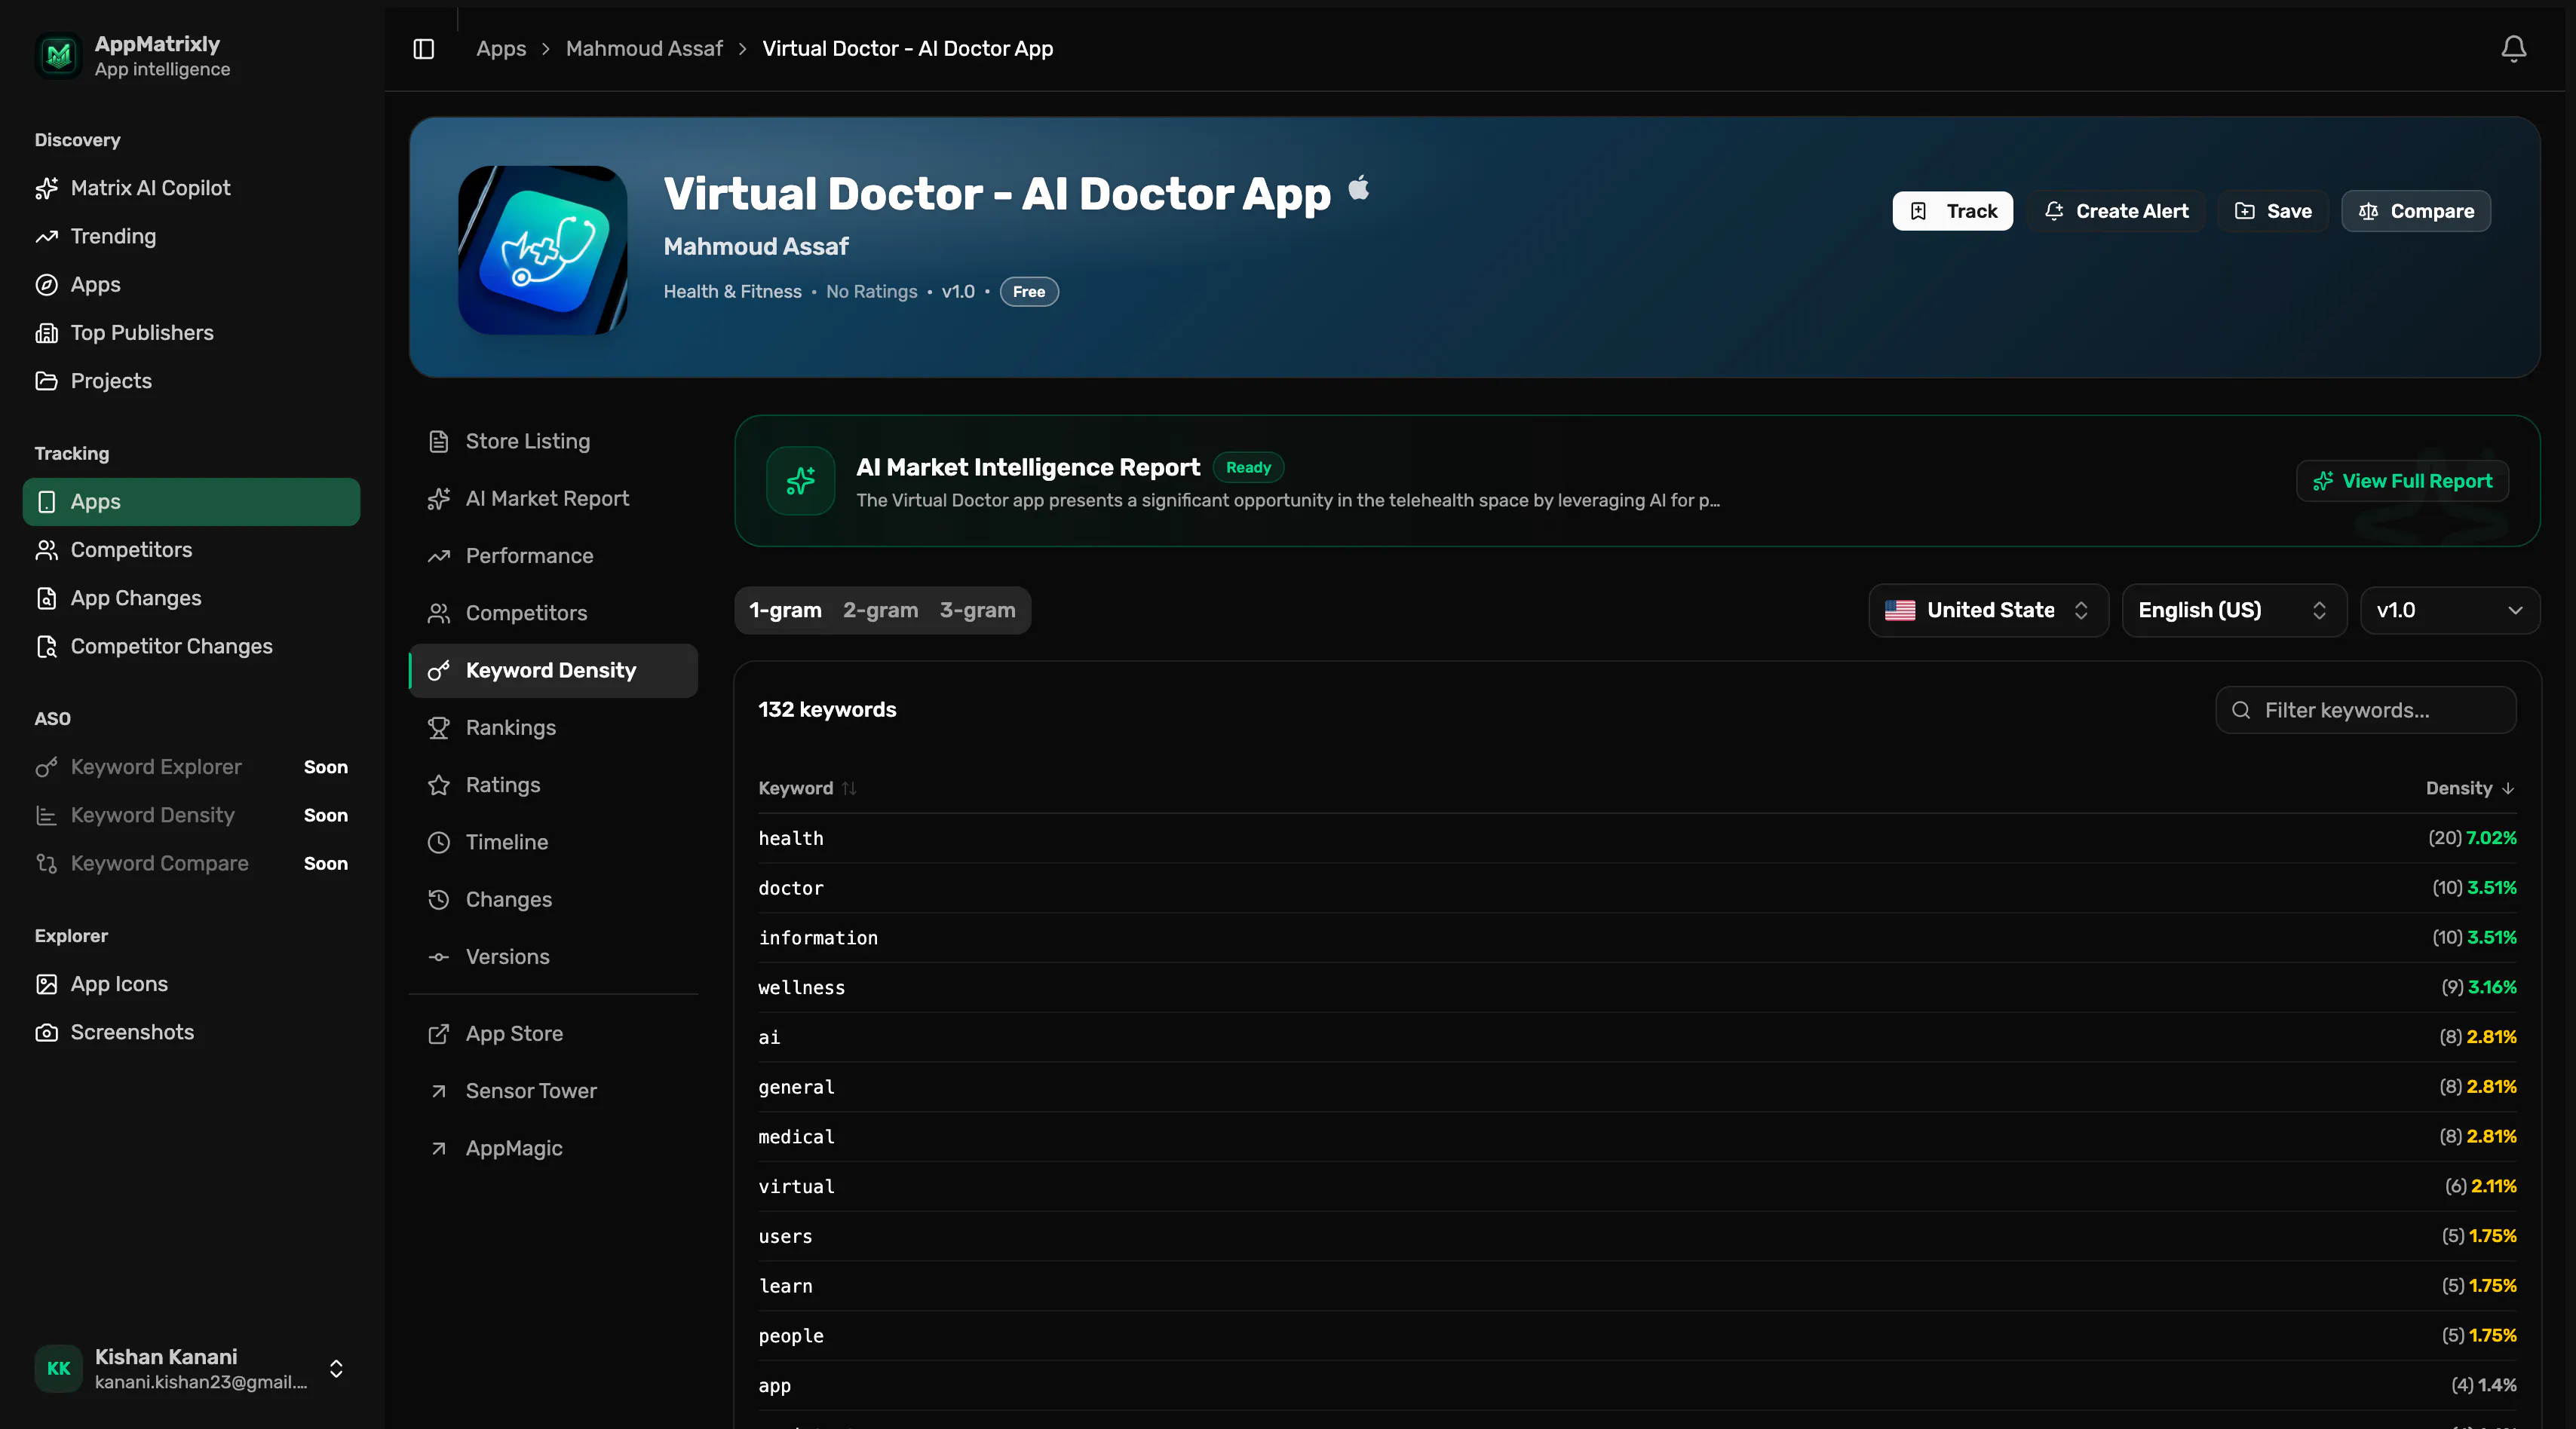This screenshot has width=2576, height=1429.
Task: Open AppMagic external link
Action: [x=553, y=1148]
